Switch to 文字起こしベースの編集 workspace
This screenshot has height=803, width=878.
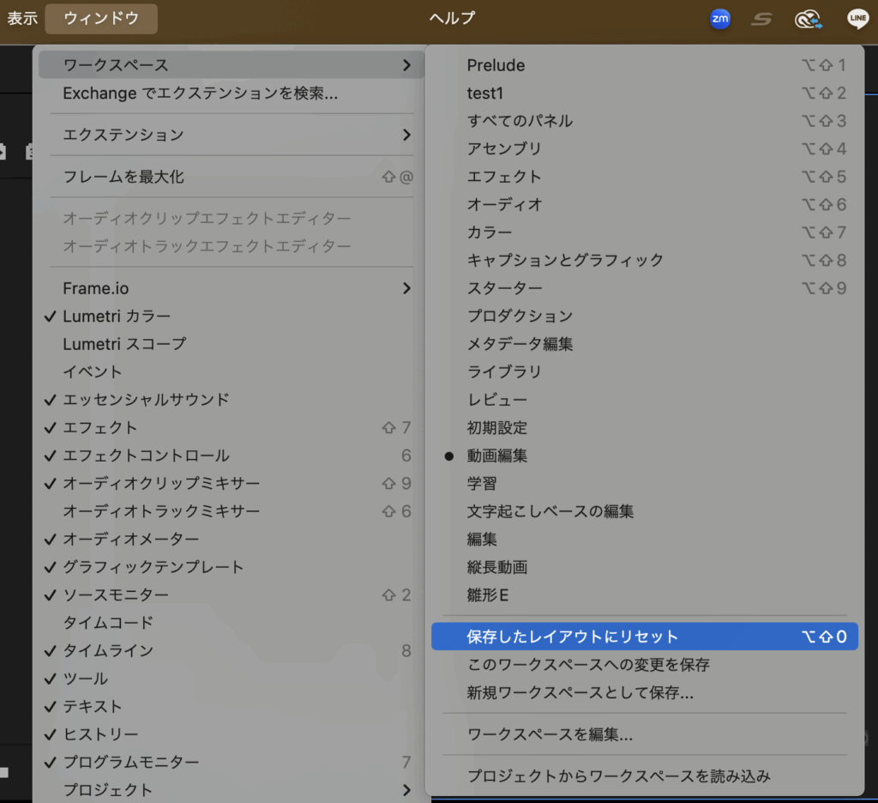(x=645, y=511)
